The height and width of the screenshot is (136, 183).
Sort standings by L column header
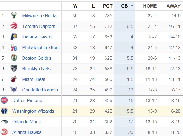(x=93, y=6)
